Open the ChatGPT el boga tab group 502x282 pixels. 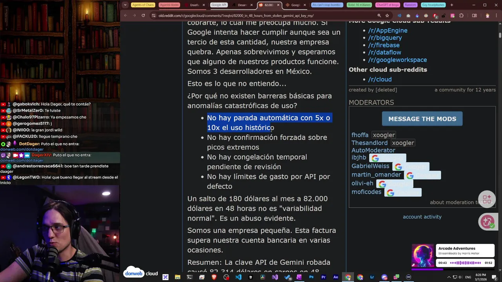pyautogui.click(x=387, y=5)
